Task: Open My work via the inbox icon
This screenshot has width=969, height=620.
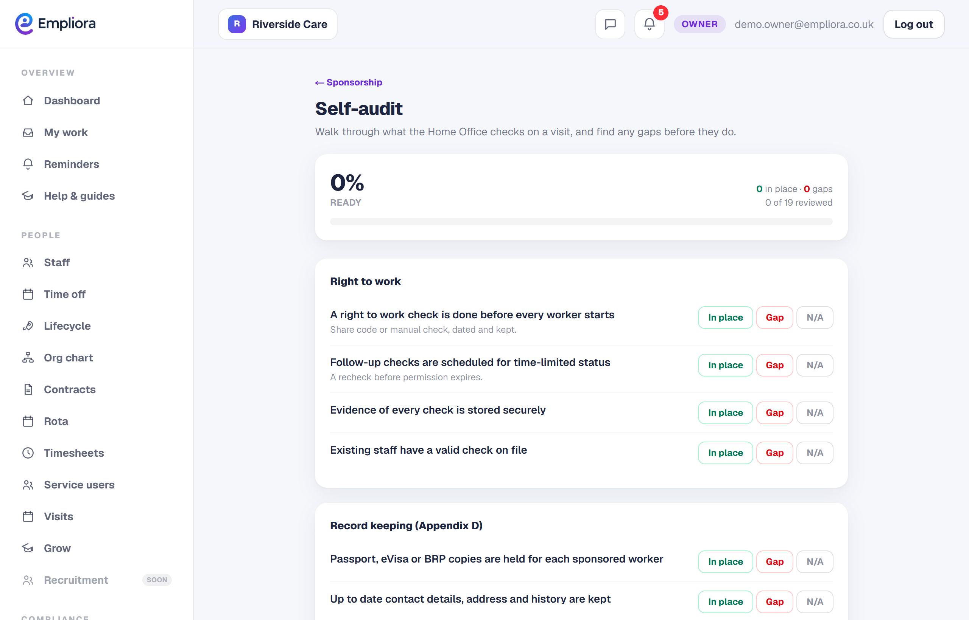Action: tap(28, 132)
